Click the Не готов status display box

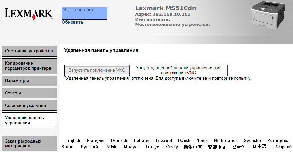85,13
